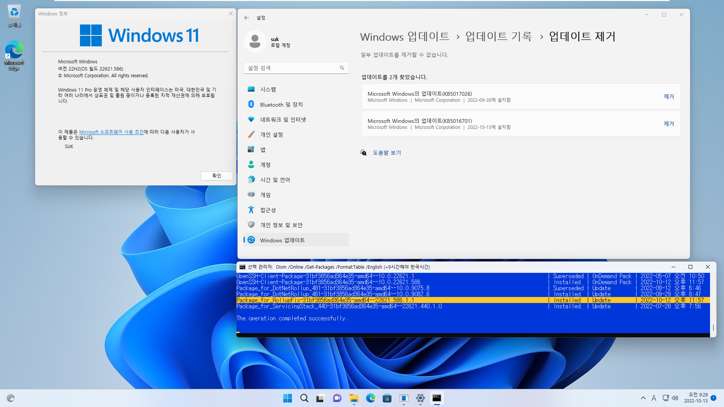This screenshot has width=724, height=407.
Task: Click the cmd icon in console title bar
Action: 242,267
